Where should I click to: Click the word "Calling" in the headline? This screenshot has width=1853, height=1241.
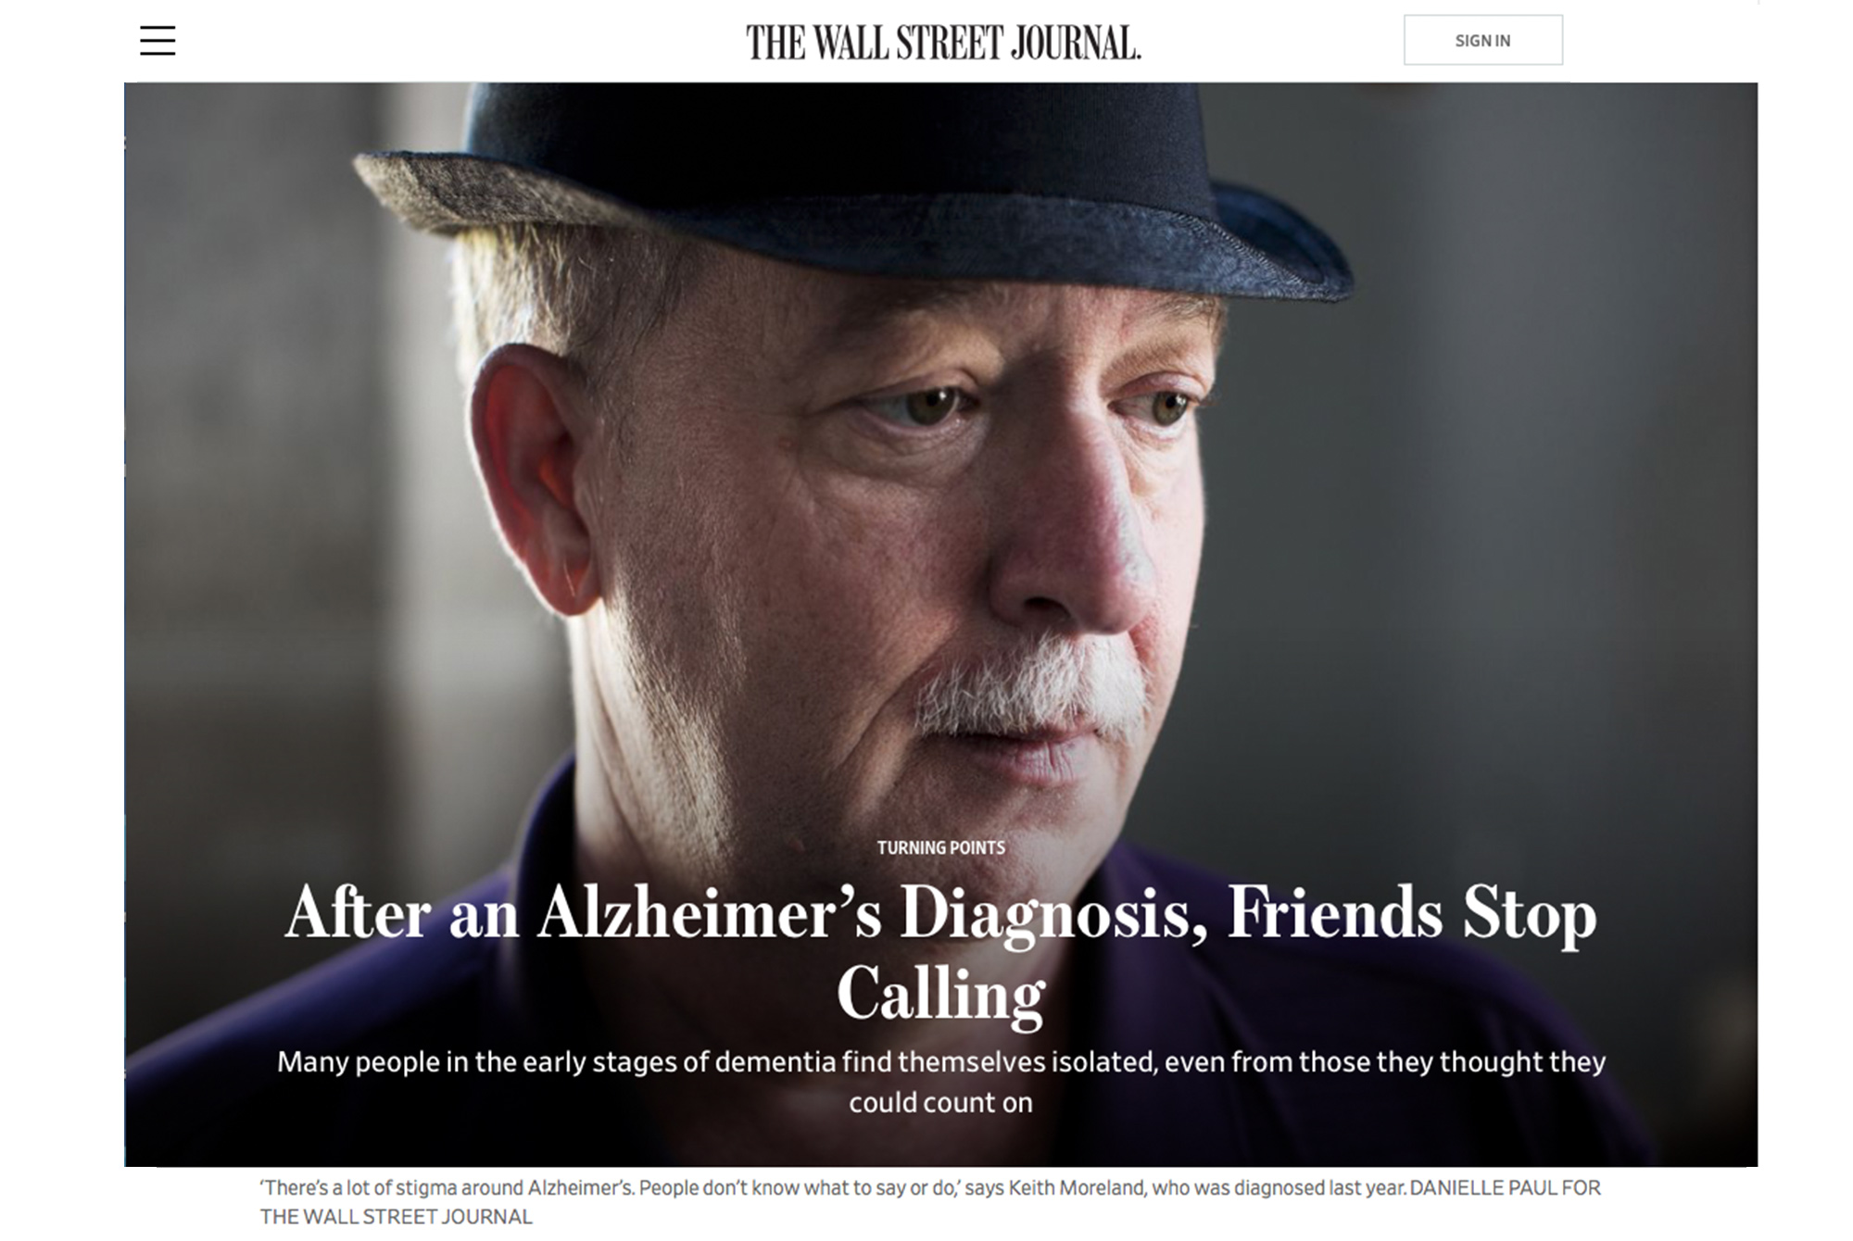[x=940, y=995]
